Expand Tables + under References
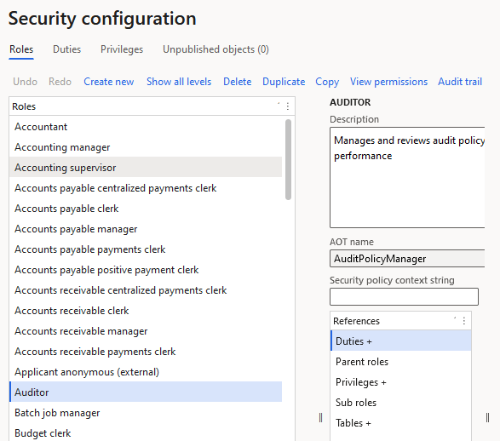The height and width of the screenshot is (441, 500). pyautogui.click(x=401, y=422)
